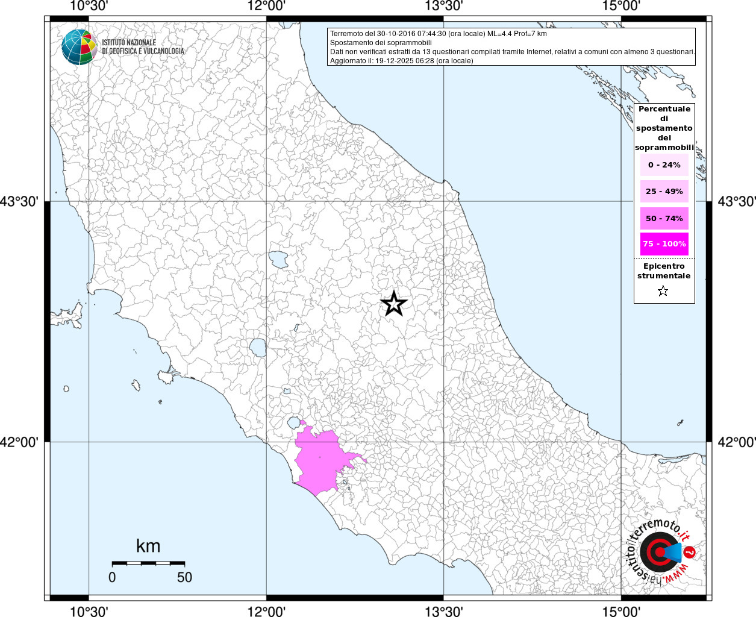Image resolution: width=756 pixels, height=617 pixels.
Task: Click the bottom 15°00' longitude label
Action: pyautogui.click(x=621, y=611)
